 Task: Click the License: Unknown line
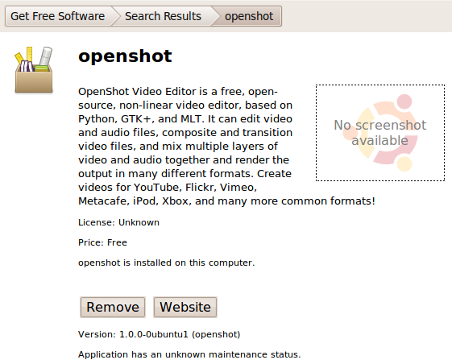pyautogui.click(x=118, y=222)
